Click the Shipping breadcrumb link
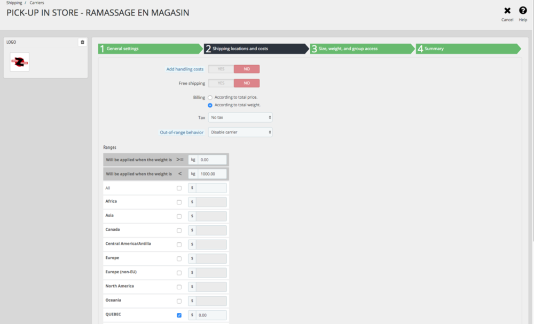This screenshot has width=534, height=324. [14, 3]
